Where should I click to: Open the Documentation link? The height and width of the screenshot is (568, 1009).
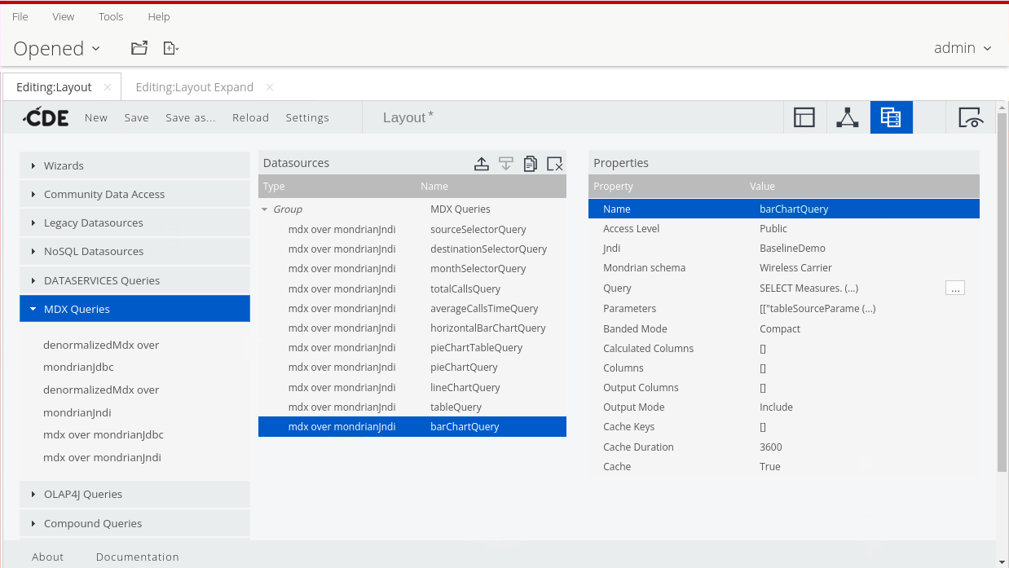[x=137, y=557]
